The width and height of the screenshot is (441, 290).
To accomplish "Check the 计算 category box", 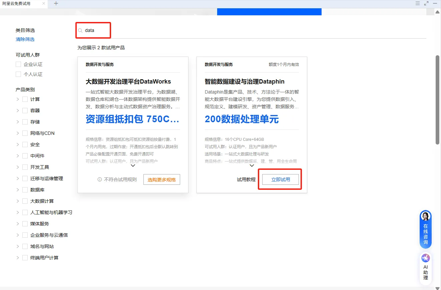I will click(25, 99).
